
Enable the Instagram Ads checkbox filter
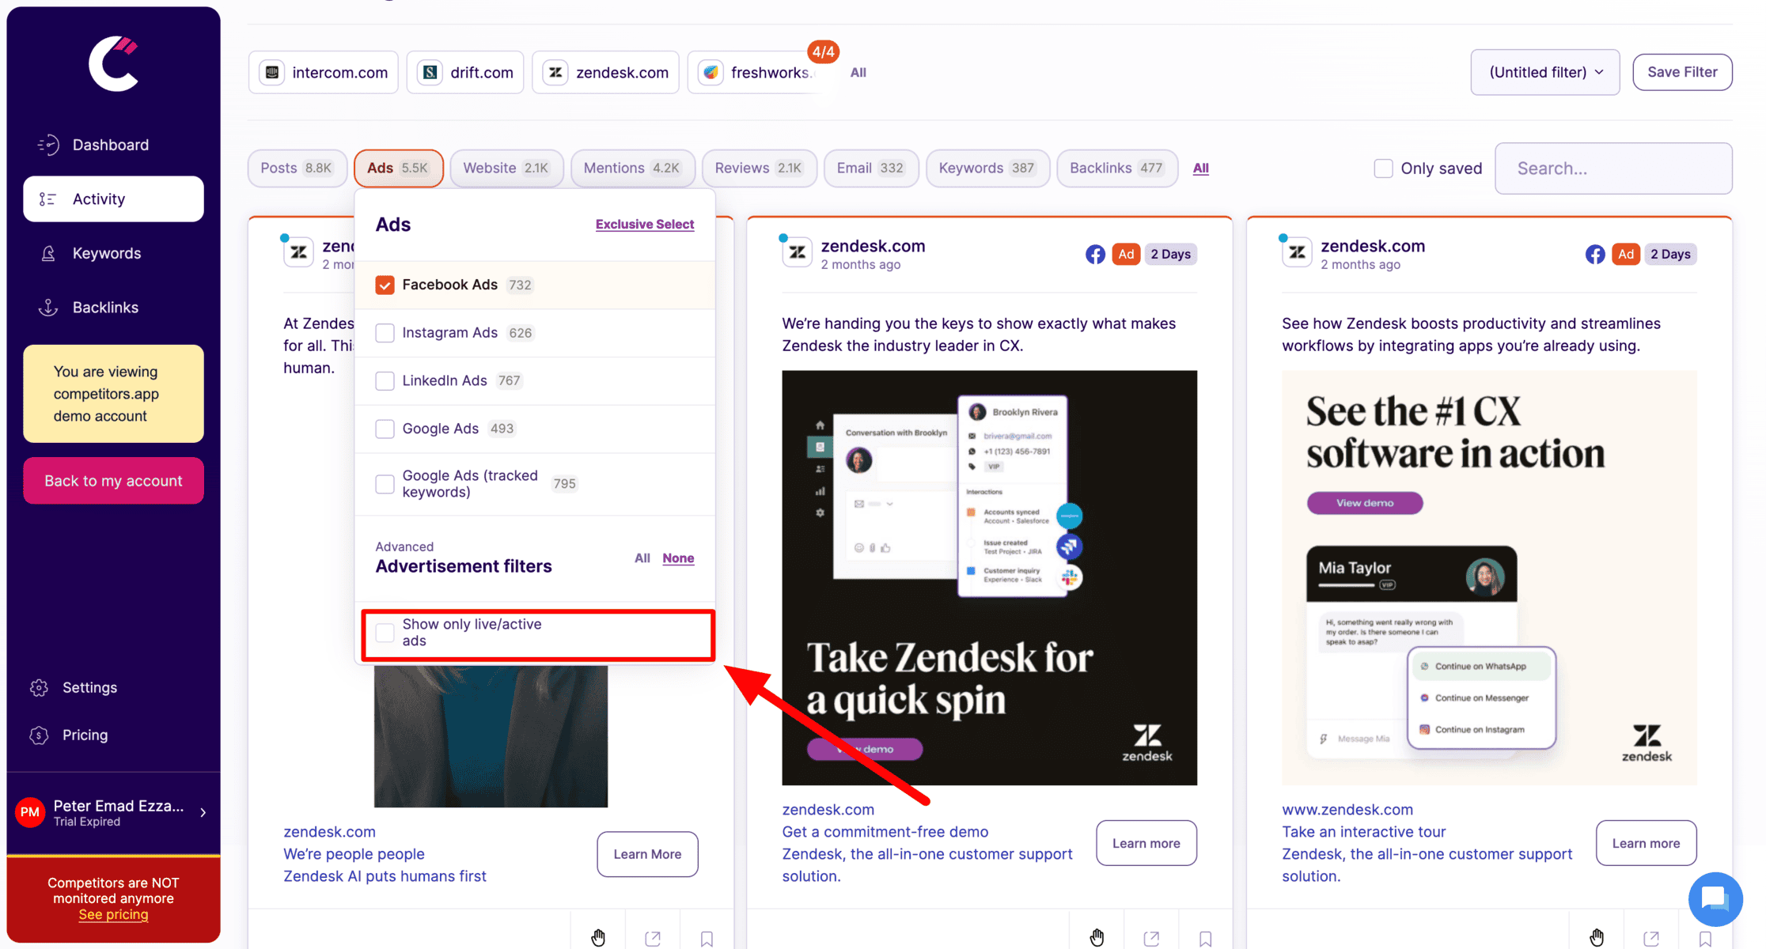[384, 333]
